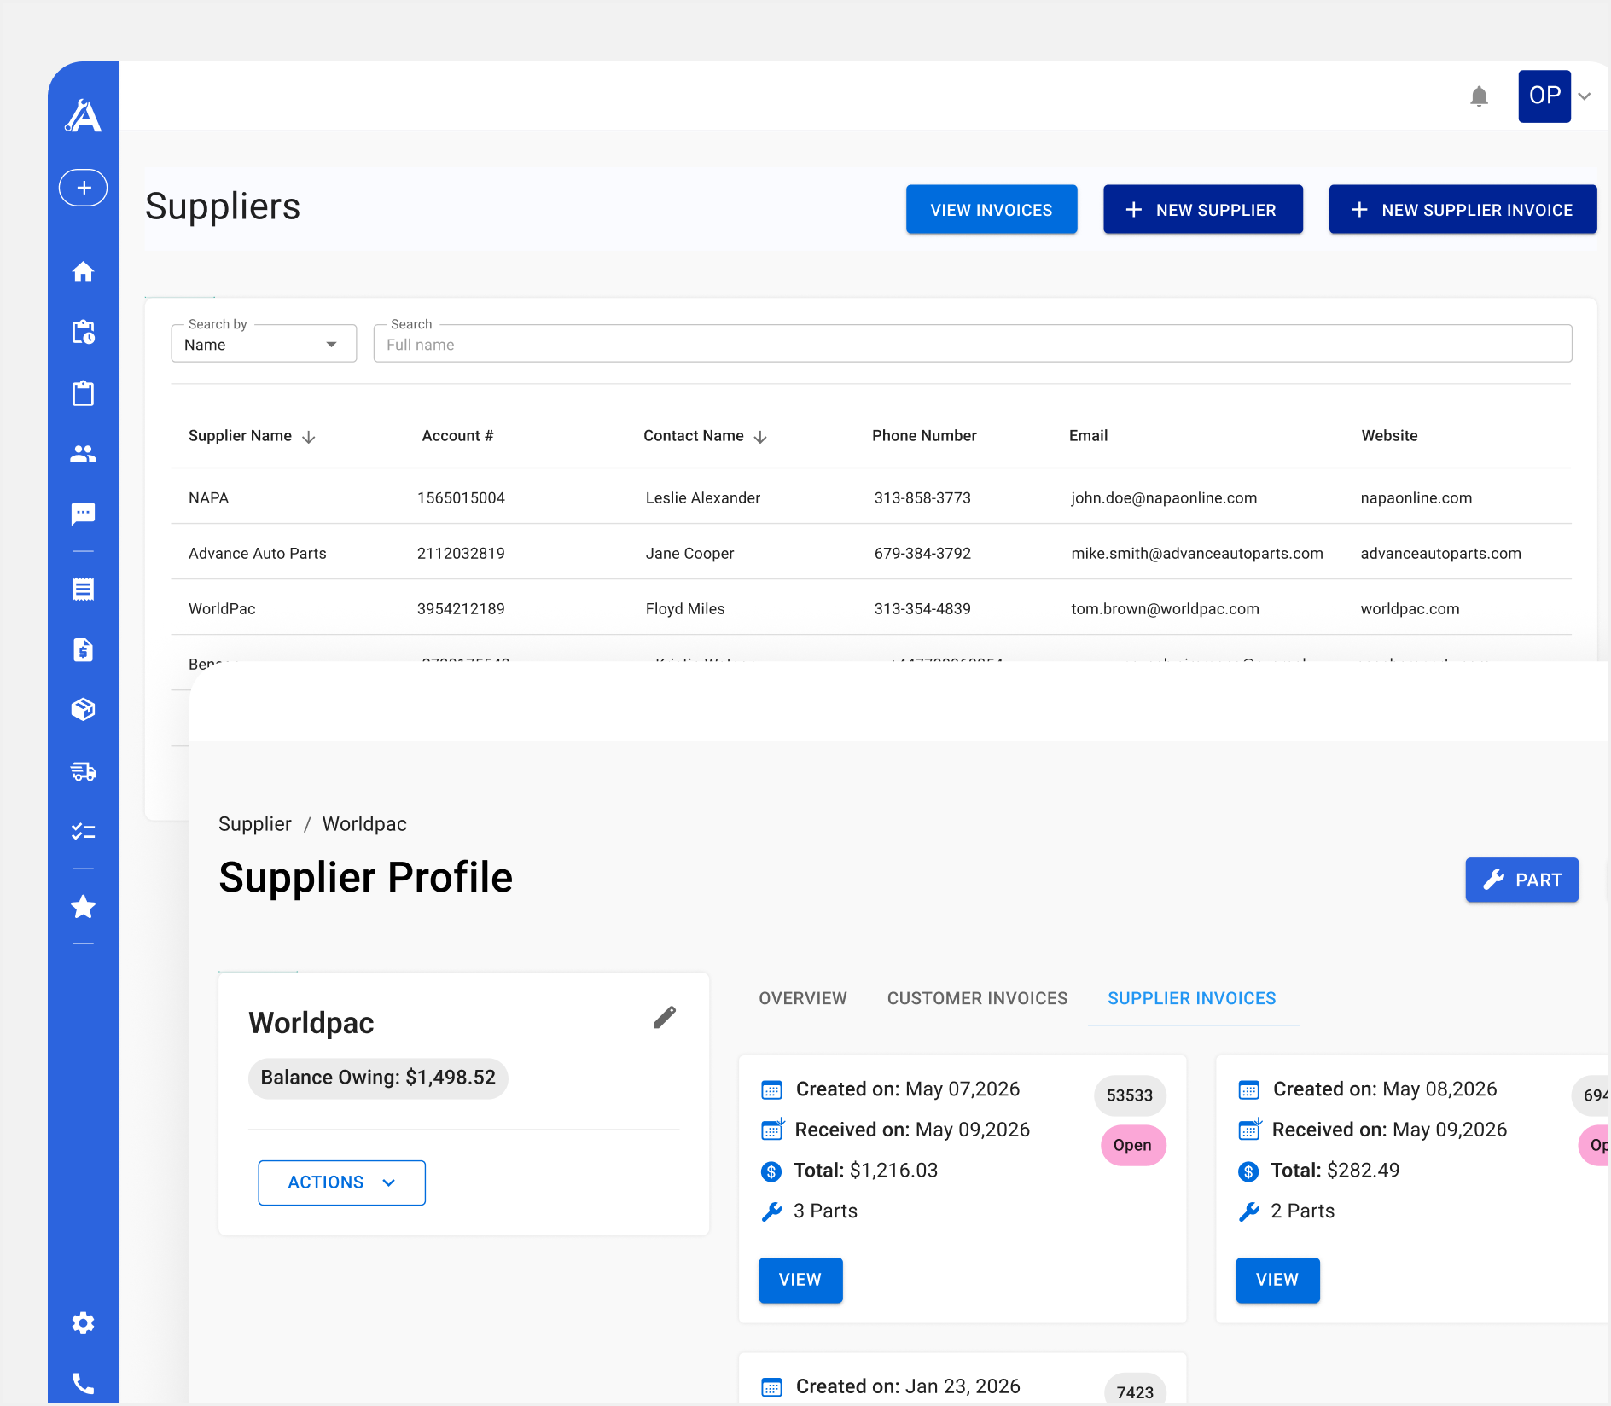Click the PART button
The width and height of the screenshot is (1611, 1406).
1522,880
